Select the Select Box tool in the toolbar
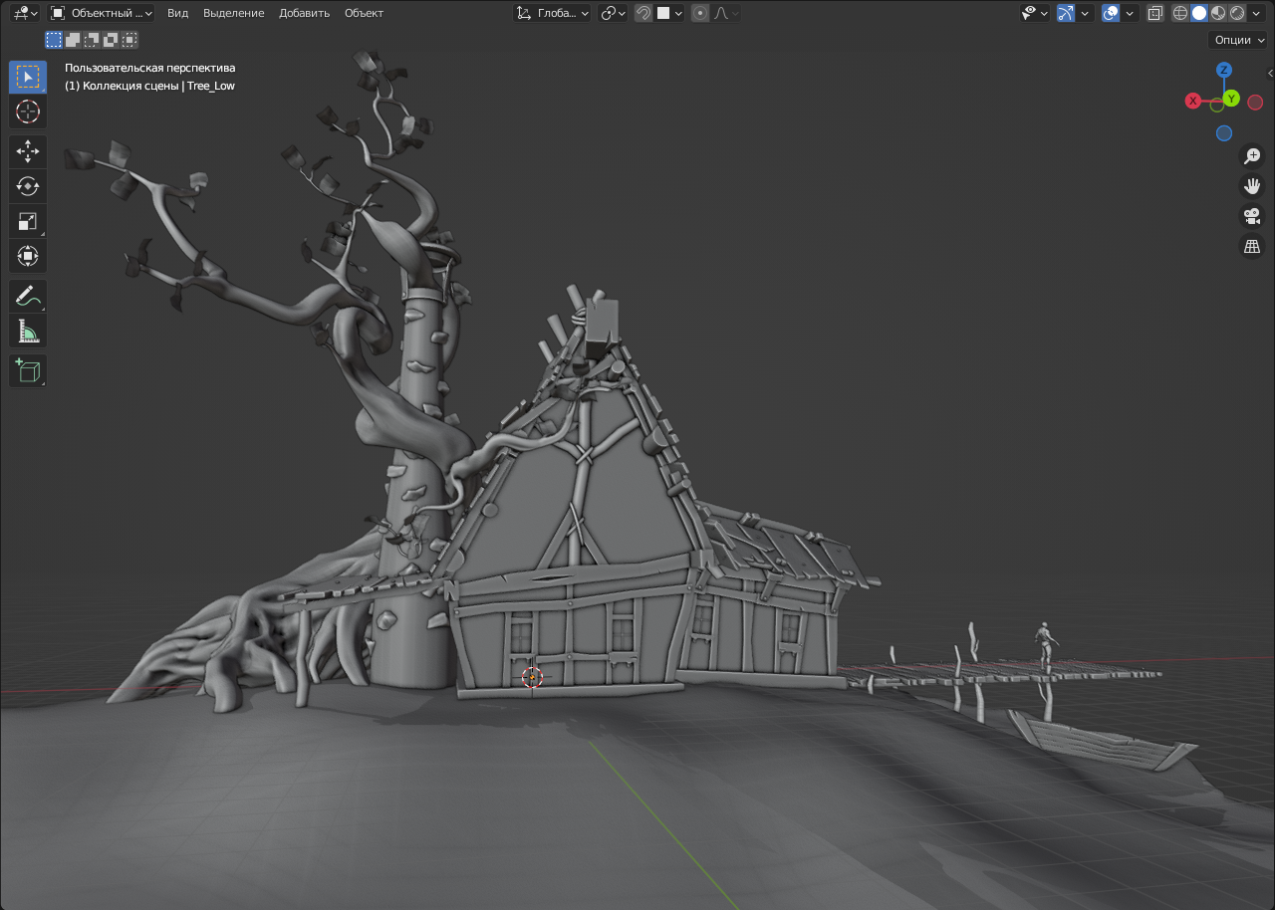Screen dimensions: 1275x910 [x=28, y=77]
